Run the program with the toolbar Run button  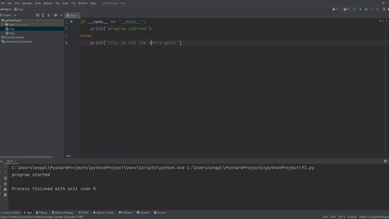click(360, 9)
